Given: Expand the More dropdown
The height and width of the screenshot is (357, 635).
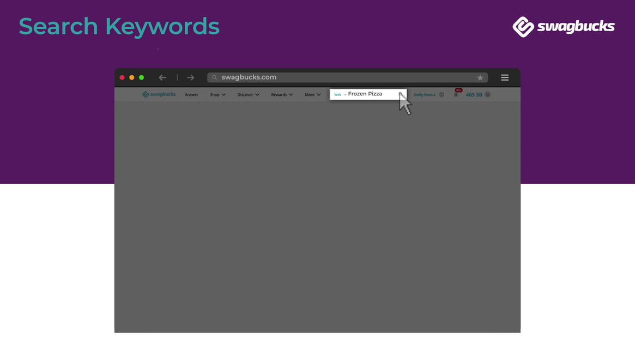Looking at the screenshot, I should [313, 95].
